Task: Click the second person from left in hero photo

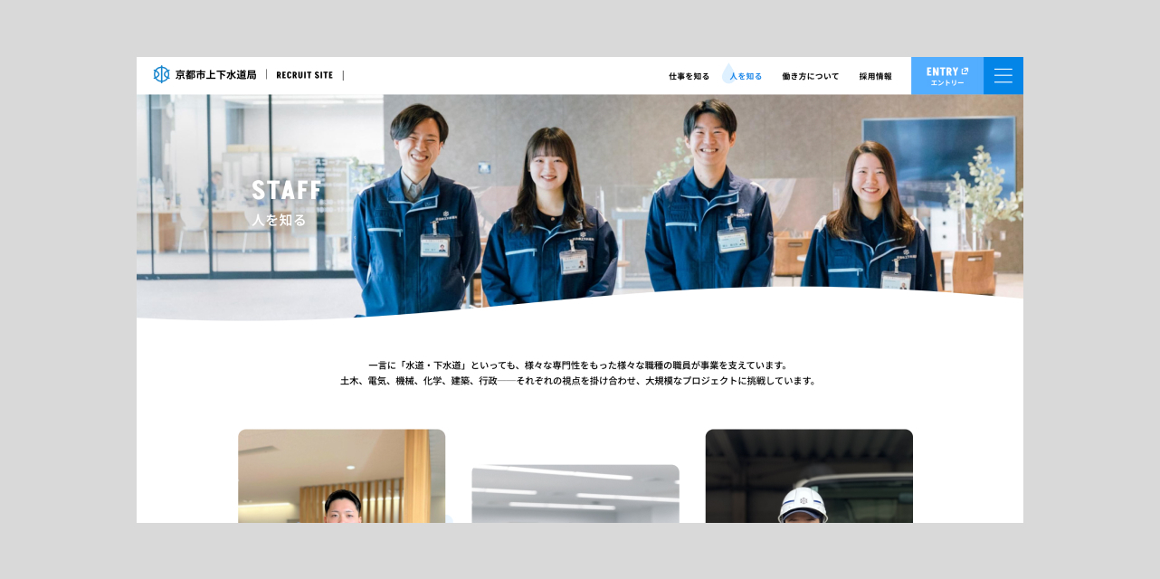Action: point(548,226)
